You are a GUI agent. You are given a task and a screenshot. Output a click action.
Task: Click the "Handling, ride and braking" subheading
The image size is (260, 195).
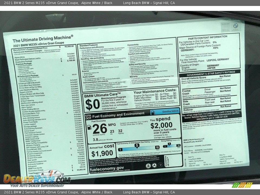92,58
